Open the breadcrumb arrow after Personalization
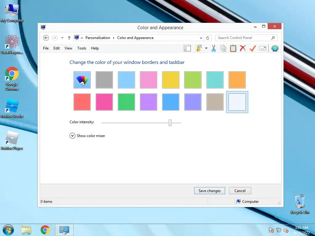 [114, 38]
